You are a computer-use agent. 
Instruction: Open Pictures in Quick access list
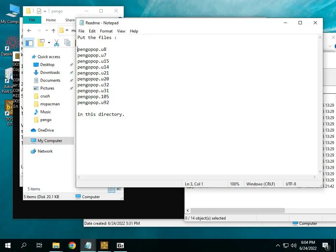click(x=47, y=88)
